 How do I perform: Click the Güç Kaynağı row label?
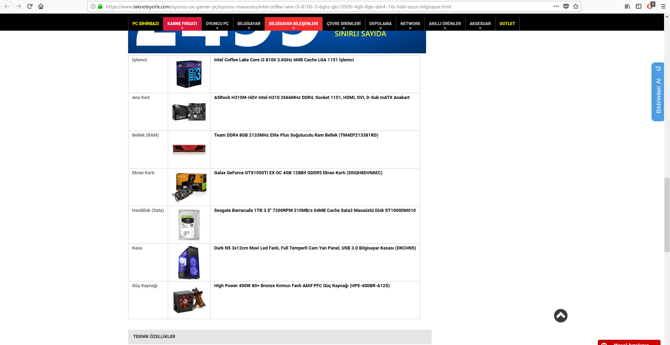click(x=145, y=286)
